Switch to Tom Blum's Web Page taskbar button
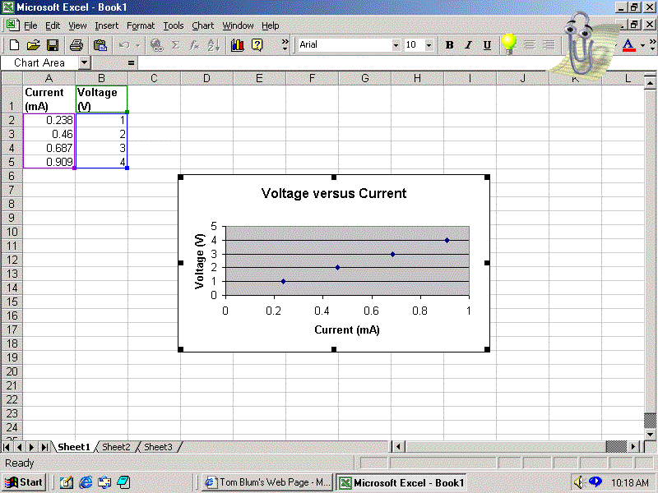The width and height of the screenshot is (658, 493). [267, 482]
